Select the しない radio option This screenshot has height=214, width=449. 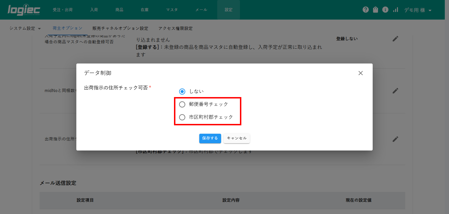tap(182, 91)
